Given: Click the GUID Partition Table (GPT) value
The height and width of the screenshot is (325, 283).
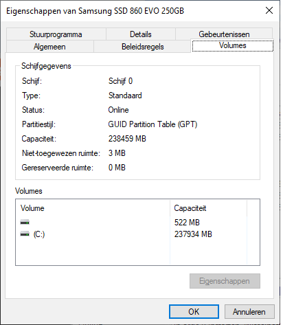Looking at the screenshot, I should (152, 124).
